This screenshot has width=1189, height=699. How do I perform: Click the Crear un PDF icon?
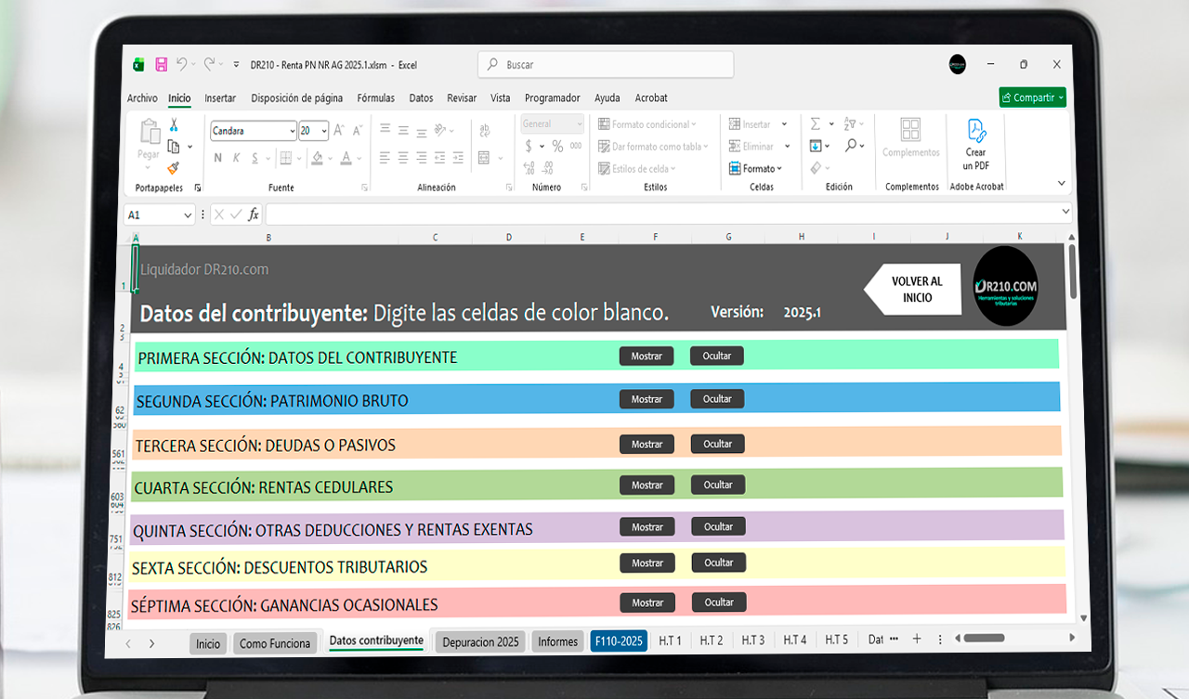coord(975,144)
